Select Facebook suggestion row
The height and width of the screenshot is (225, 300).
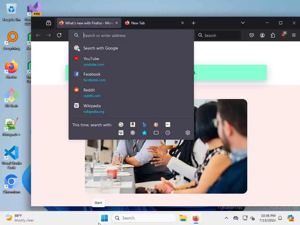pyautogui.click(x=131, y=77)
